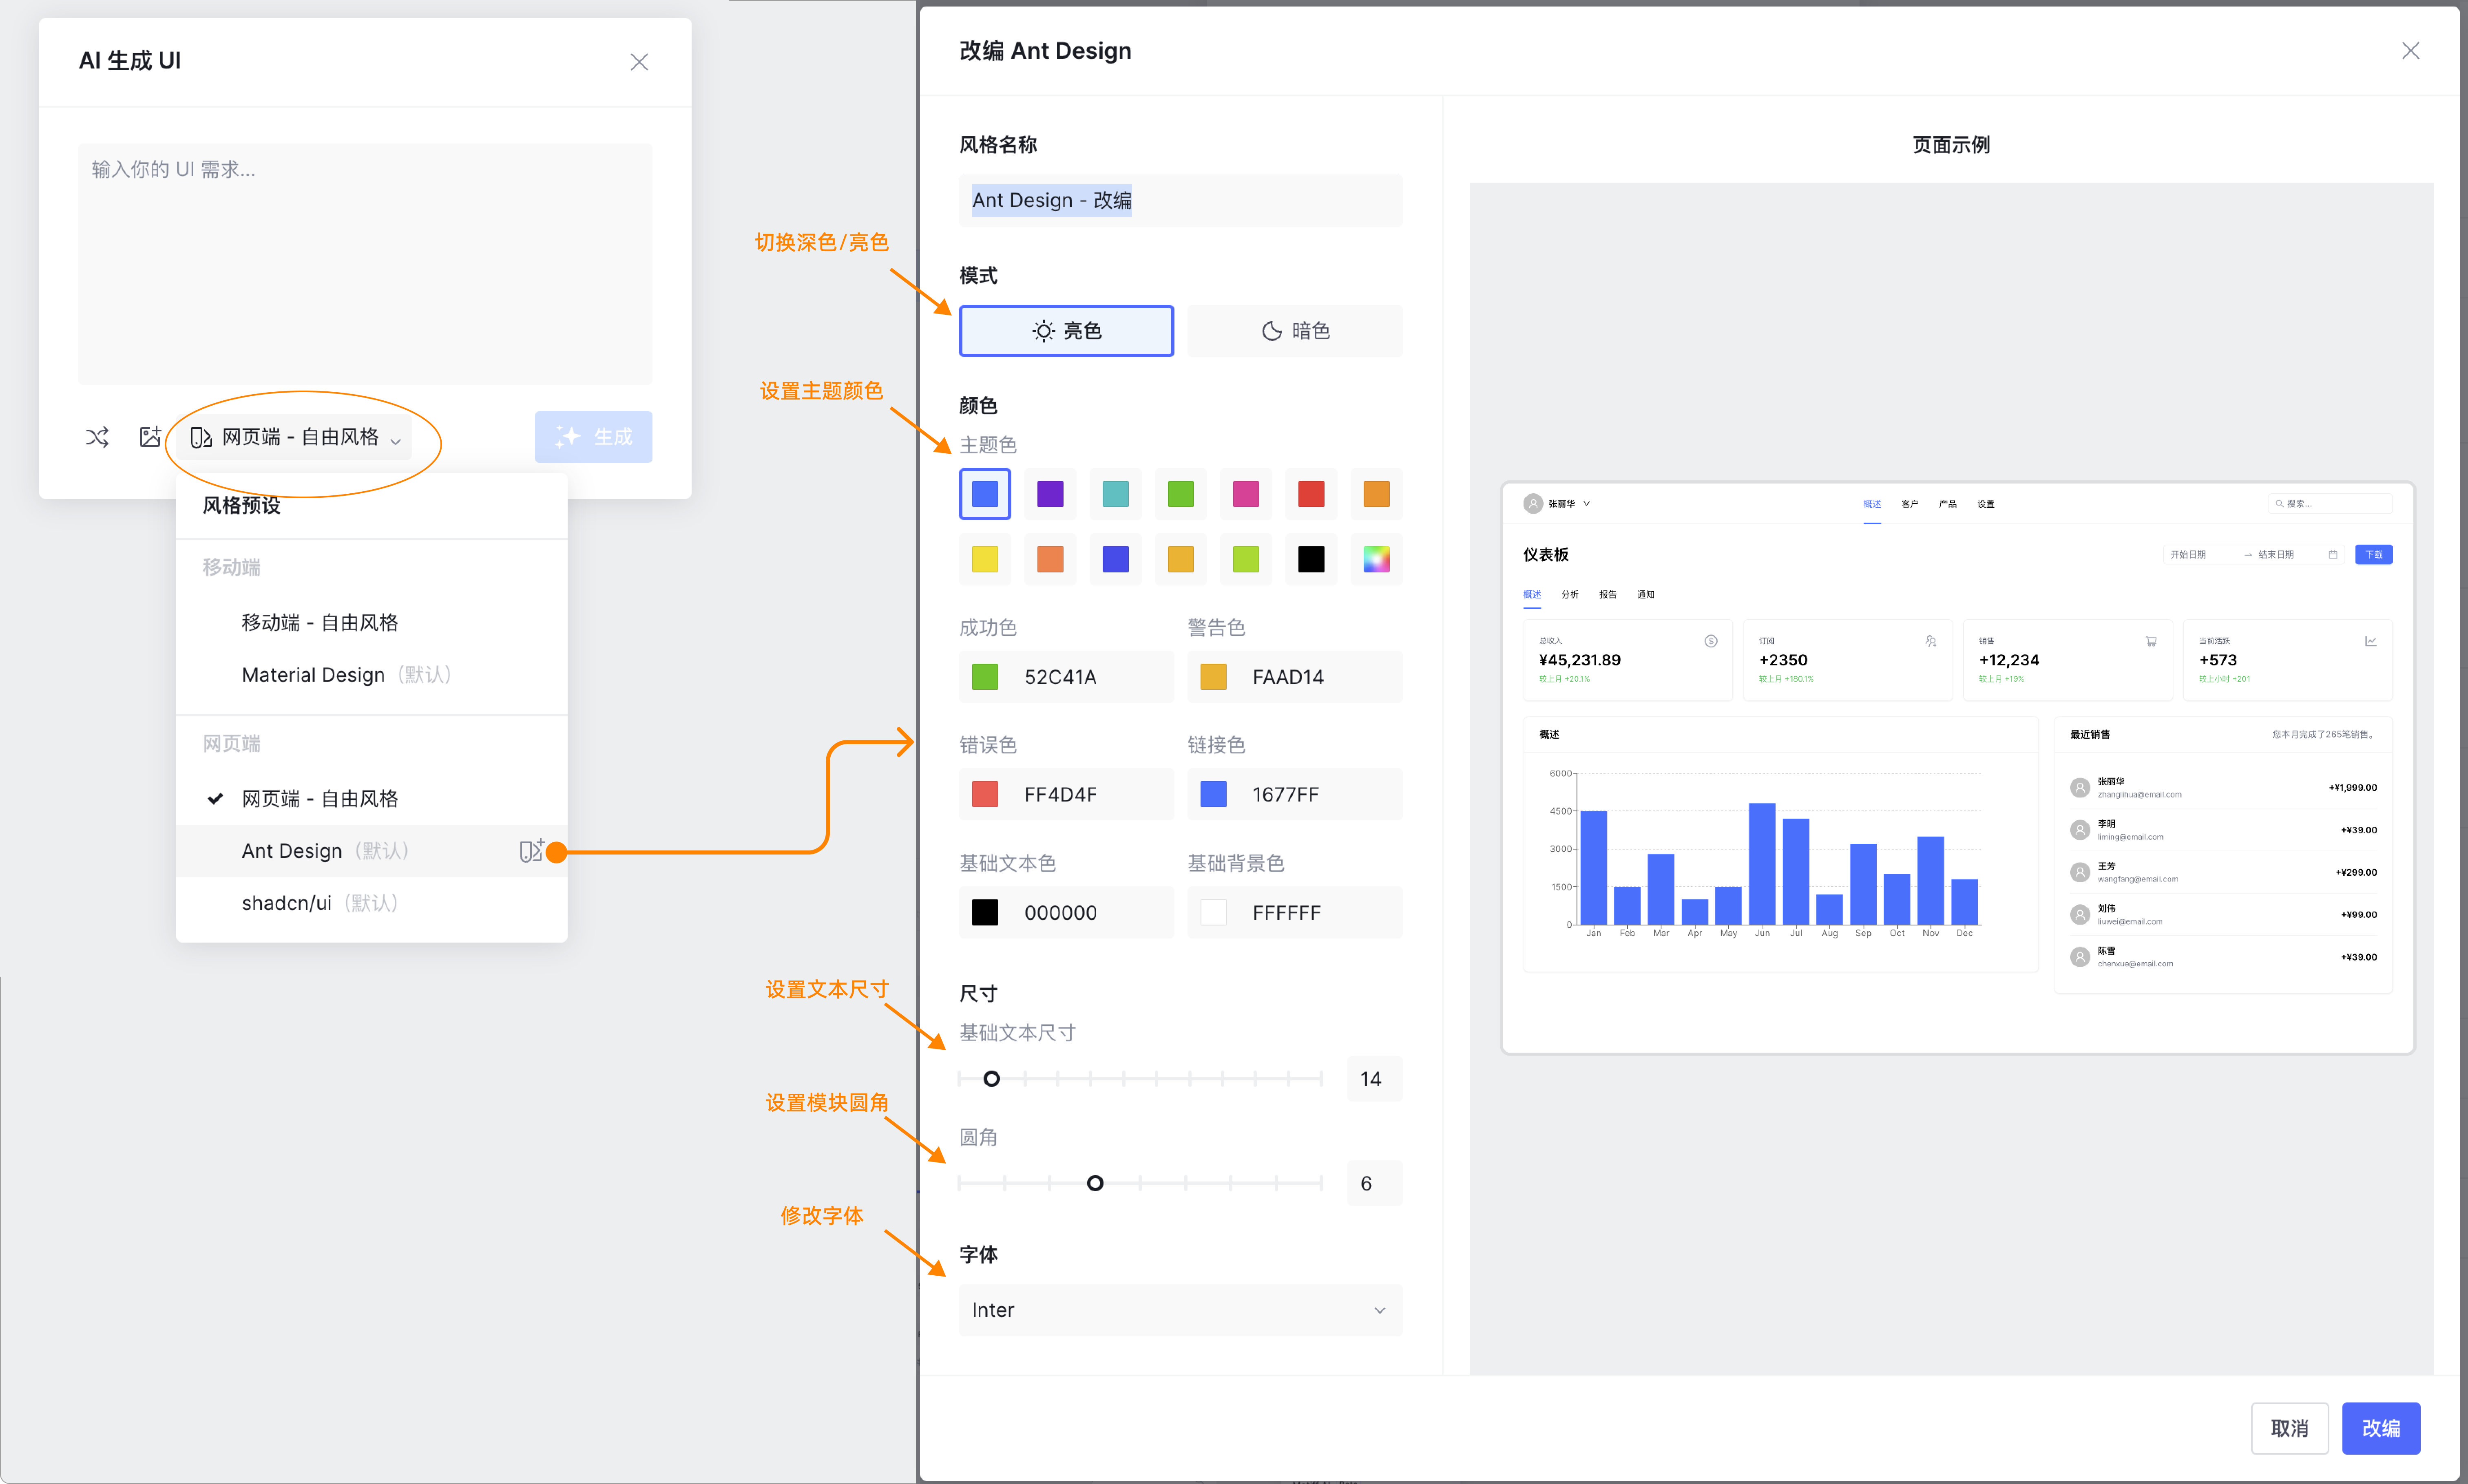Click the image upload icon
The image size is (2468, 1484).
tap(150, 437)
